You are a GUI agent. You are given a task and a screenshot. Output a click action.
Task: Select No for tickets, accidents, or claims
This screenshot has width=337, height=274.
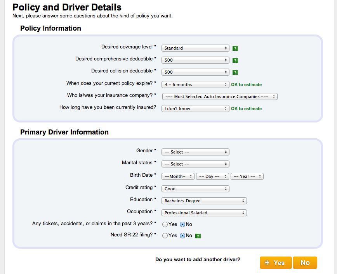click(182, 224)
